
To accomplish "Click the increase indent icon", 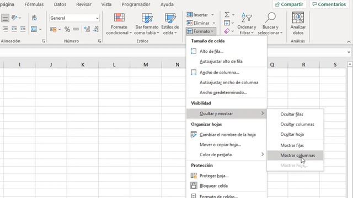I will tap(23, 29).
